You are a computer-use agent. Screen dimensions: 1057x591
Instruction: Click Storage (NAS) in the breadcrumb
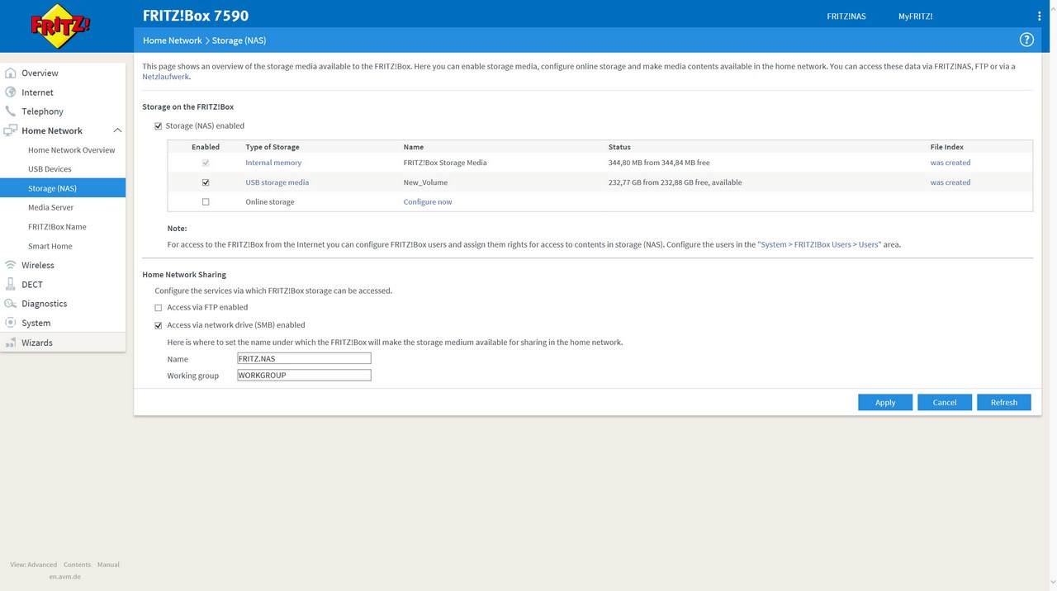click(239, 40)
